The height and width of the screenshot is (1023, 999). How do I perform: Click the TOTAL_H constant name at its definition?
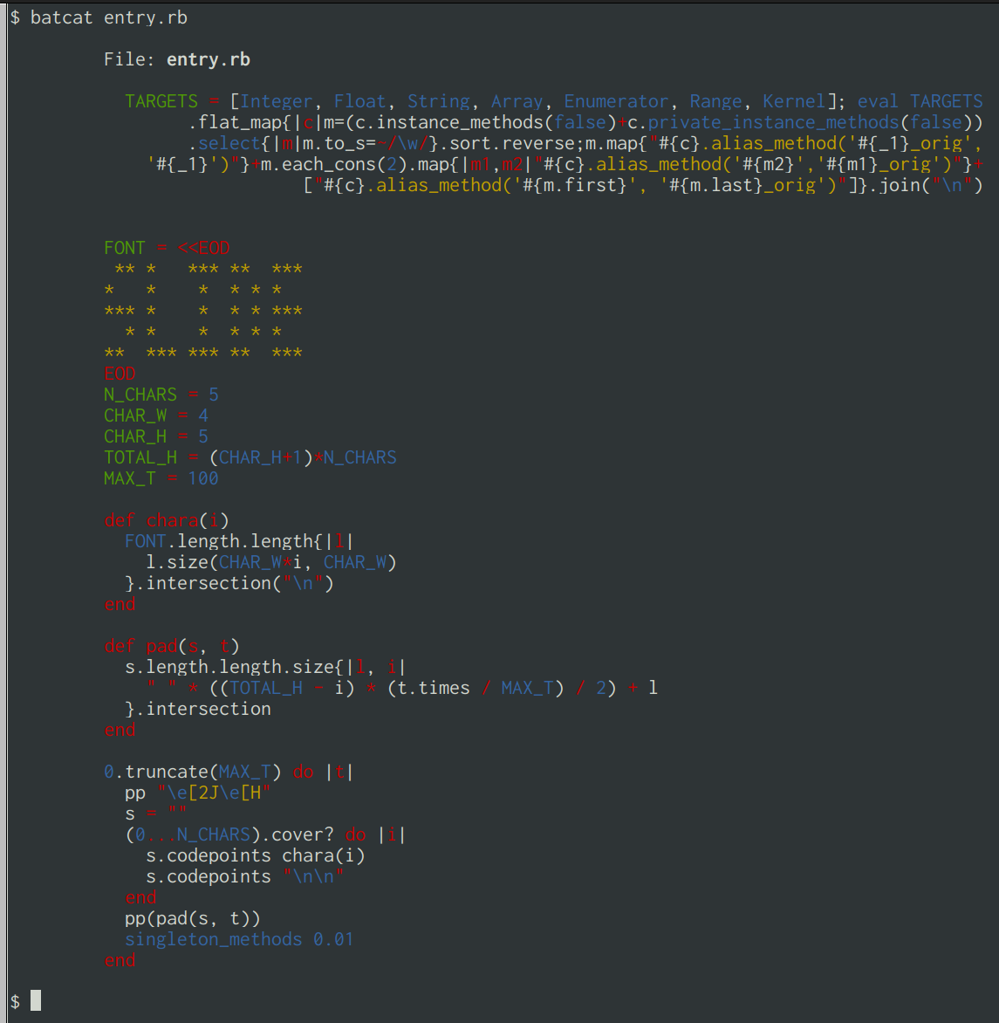coord(140,457)
